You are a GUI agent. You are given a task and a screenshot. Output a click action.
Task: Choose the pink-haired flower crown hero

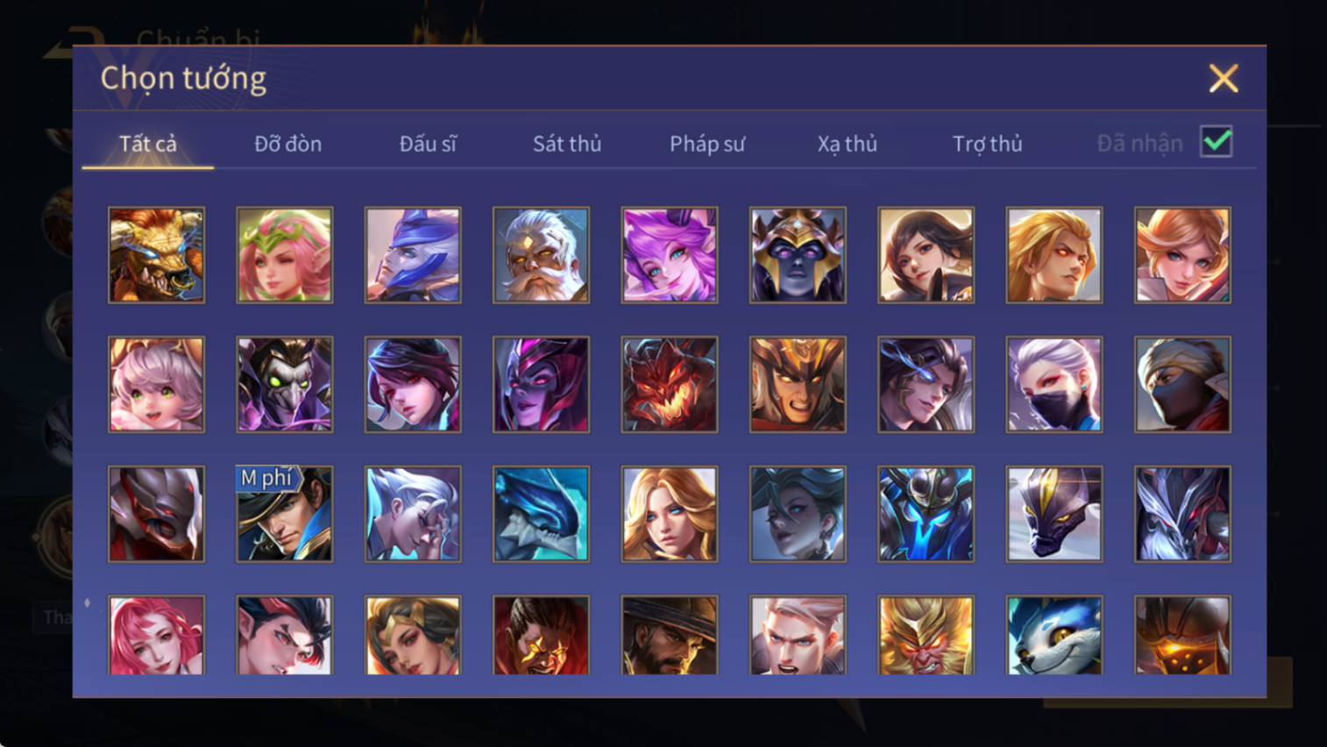coord(284,255)
